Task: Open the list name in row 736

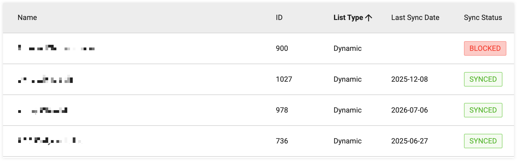Action: coord(50,141)
